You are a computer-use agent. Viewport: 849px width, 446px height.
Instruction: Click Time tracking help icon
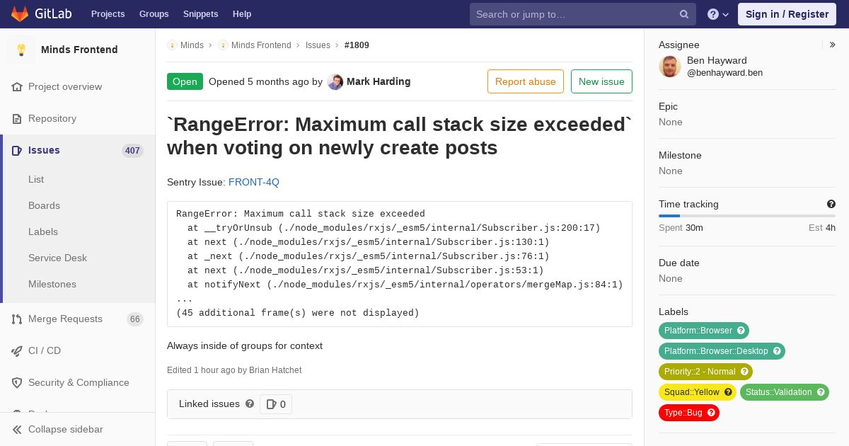click(x=831, y=204)
